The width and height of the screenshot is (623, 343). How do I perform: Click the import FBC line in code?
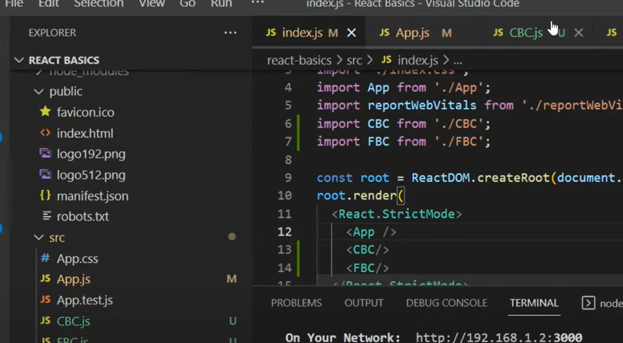(x=404, y=141)
